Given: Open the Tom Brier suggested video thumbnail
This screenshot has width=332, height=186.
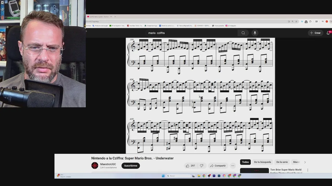Looking at the screenshot, I should [x=254, y=171].
